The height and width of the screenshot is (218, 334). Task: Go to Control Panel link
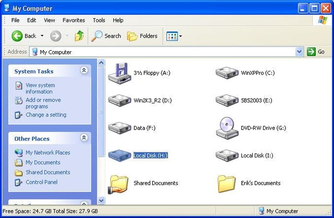pos(42,182)
